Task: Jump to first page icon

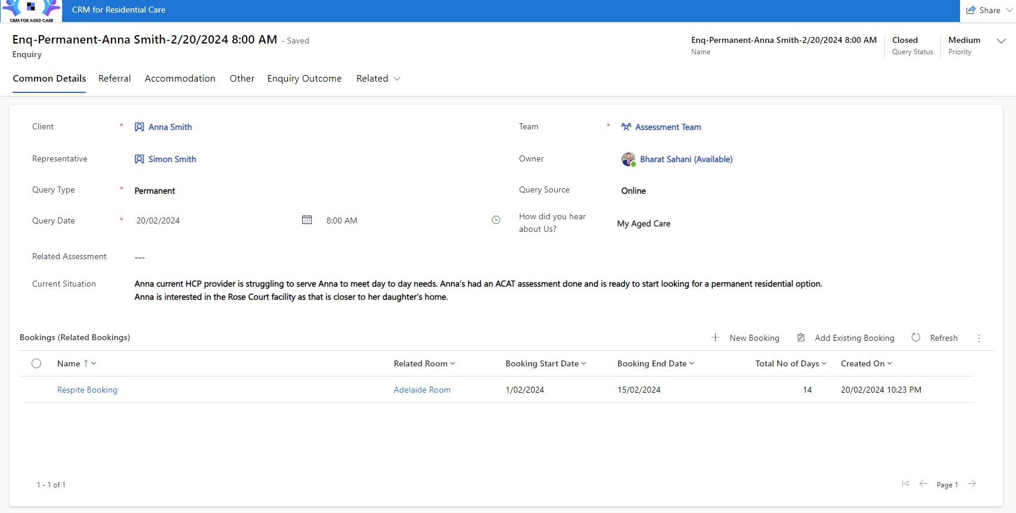Action: point(905,484)
